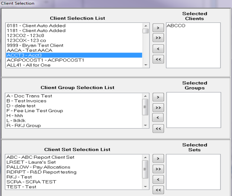Select 9999 - Bryan Test Client

coord(35,45)
